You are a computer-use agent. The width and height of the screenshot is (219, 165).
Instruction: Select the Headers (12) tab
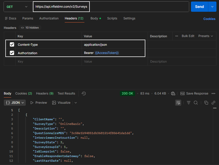pos(74,18)
